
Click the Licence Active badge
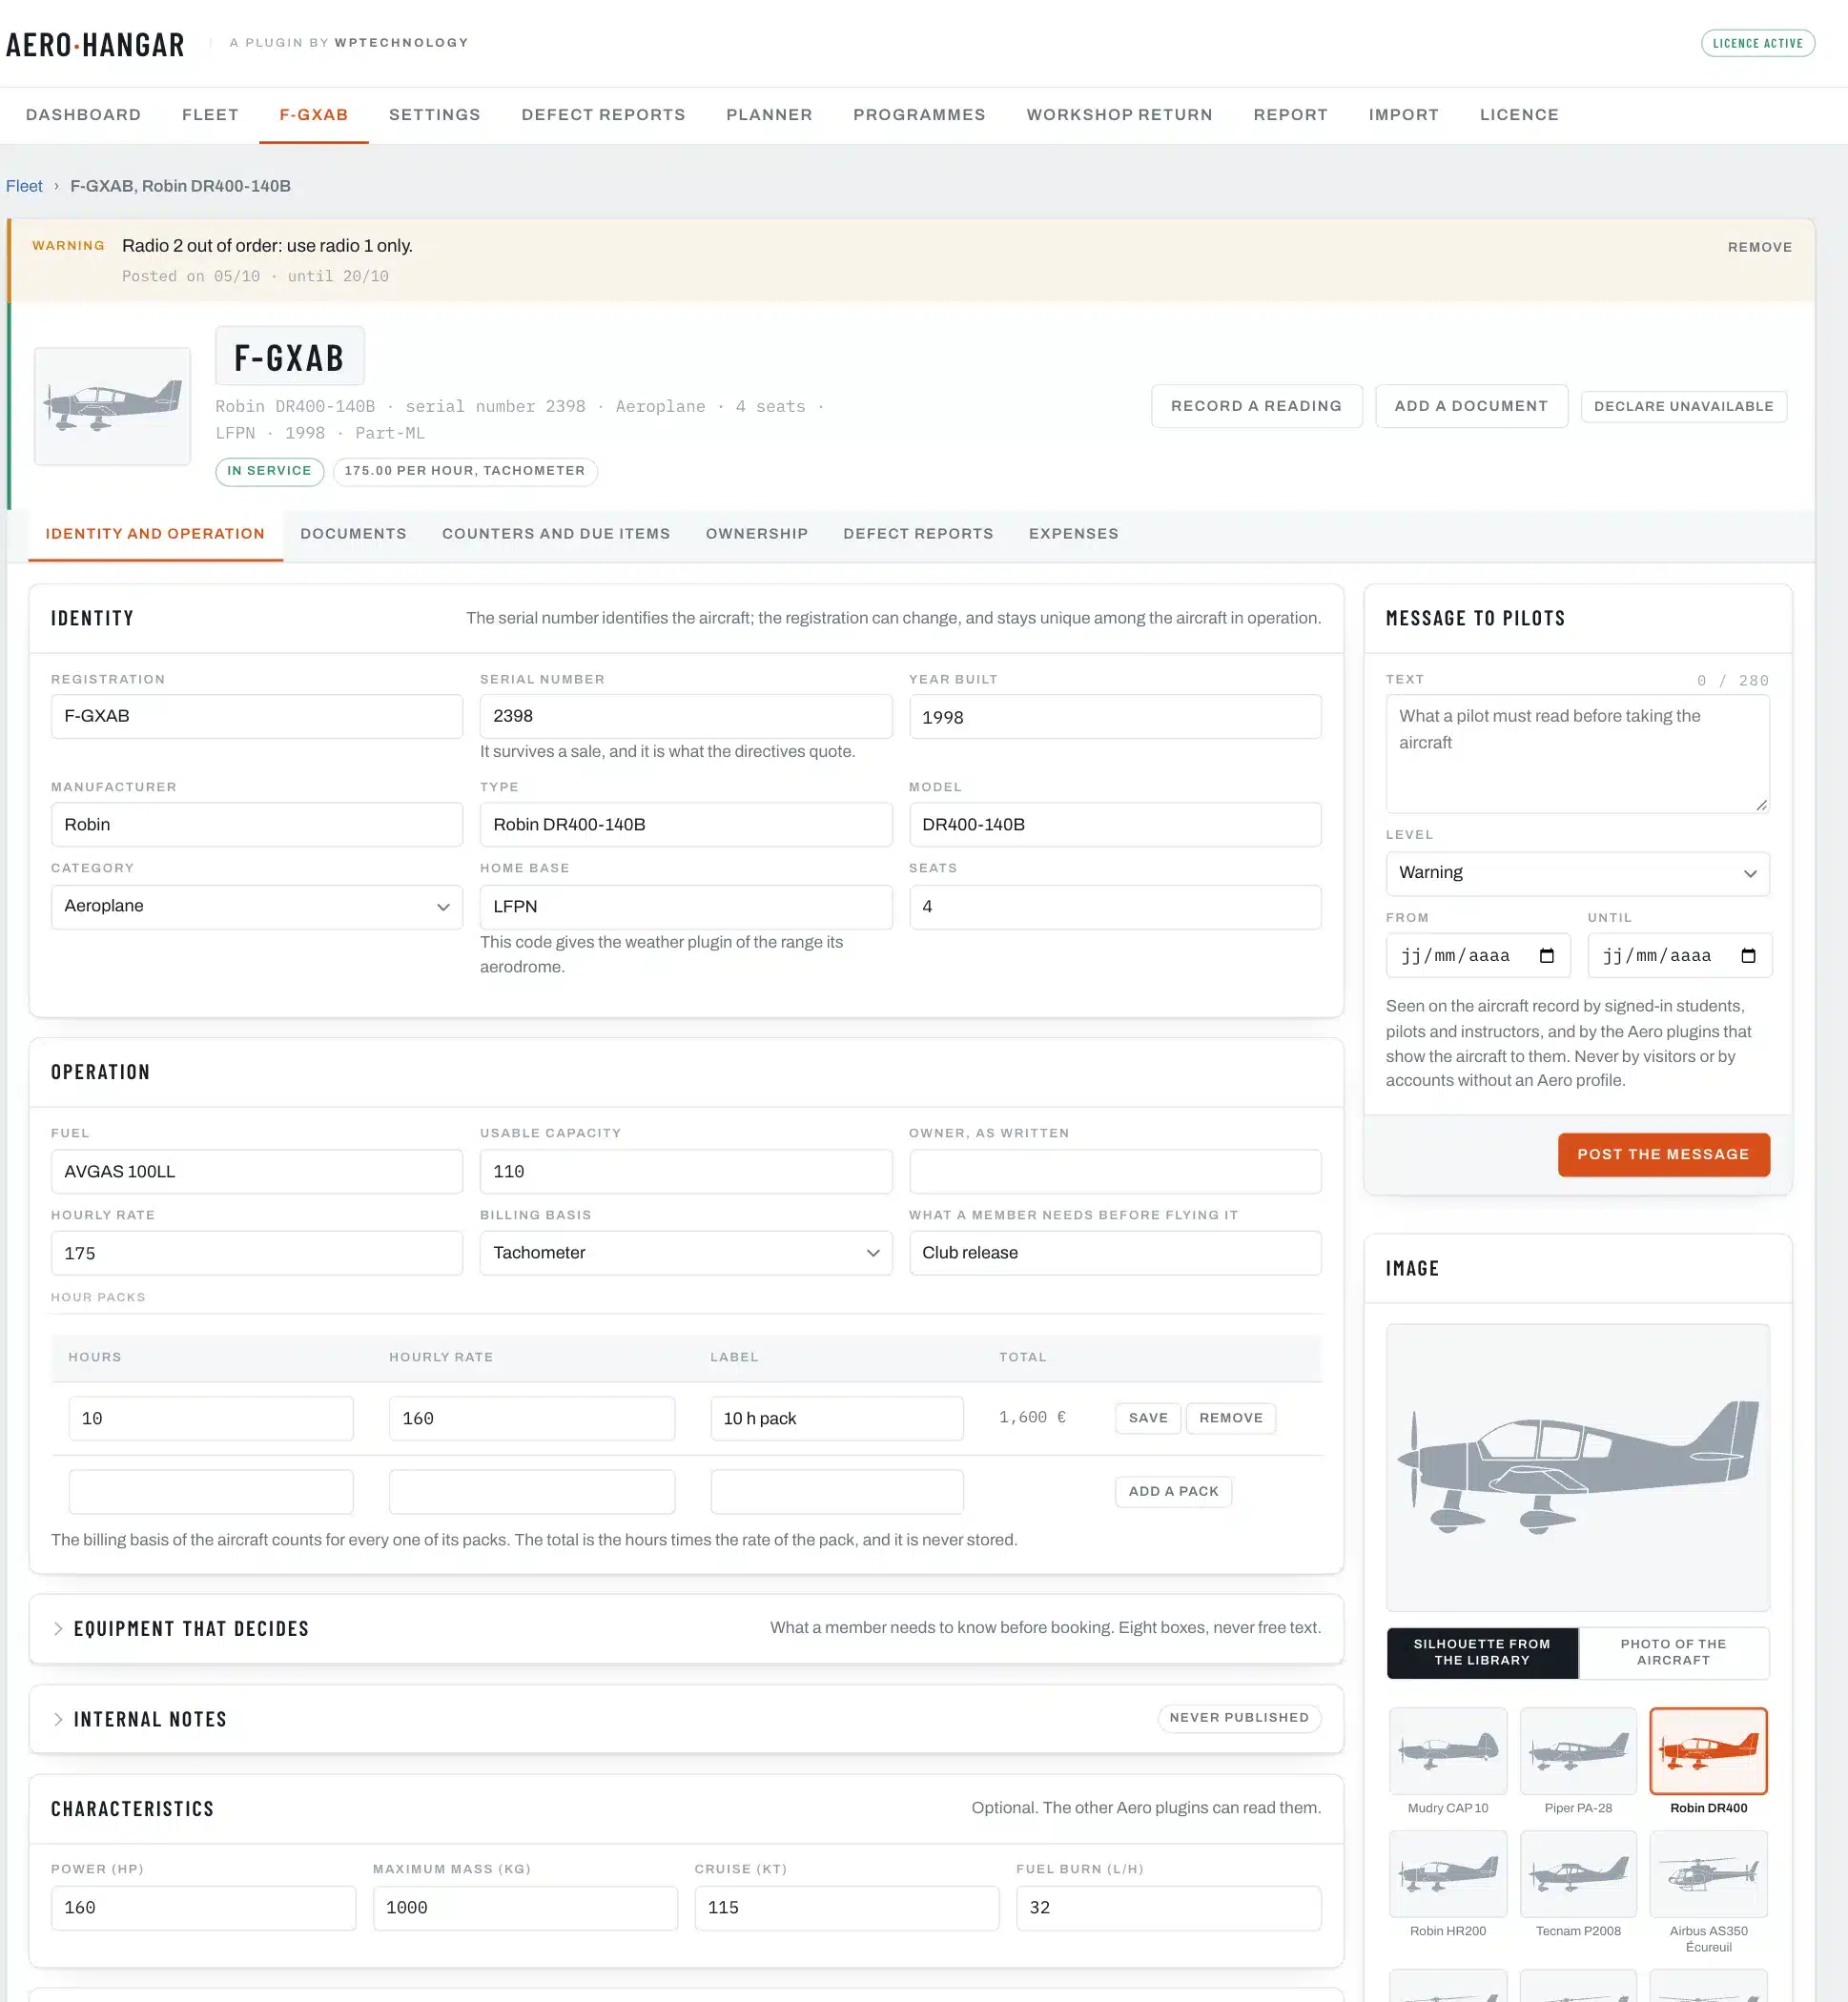coord(1757,43)
